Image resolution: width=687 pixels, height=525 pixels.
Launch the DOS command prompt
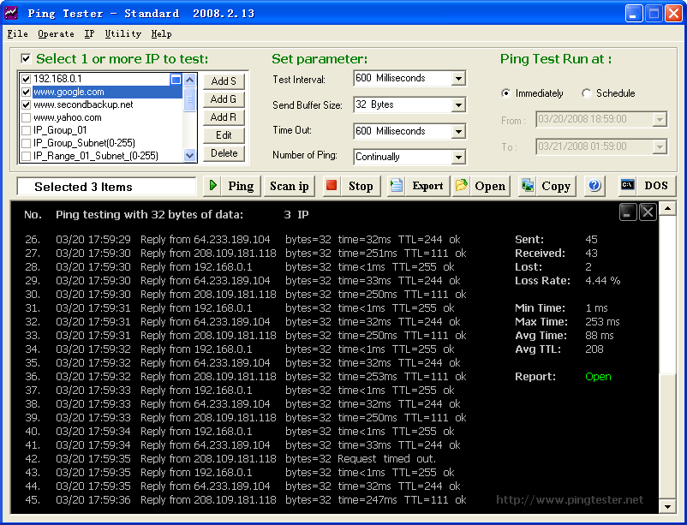645,186
